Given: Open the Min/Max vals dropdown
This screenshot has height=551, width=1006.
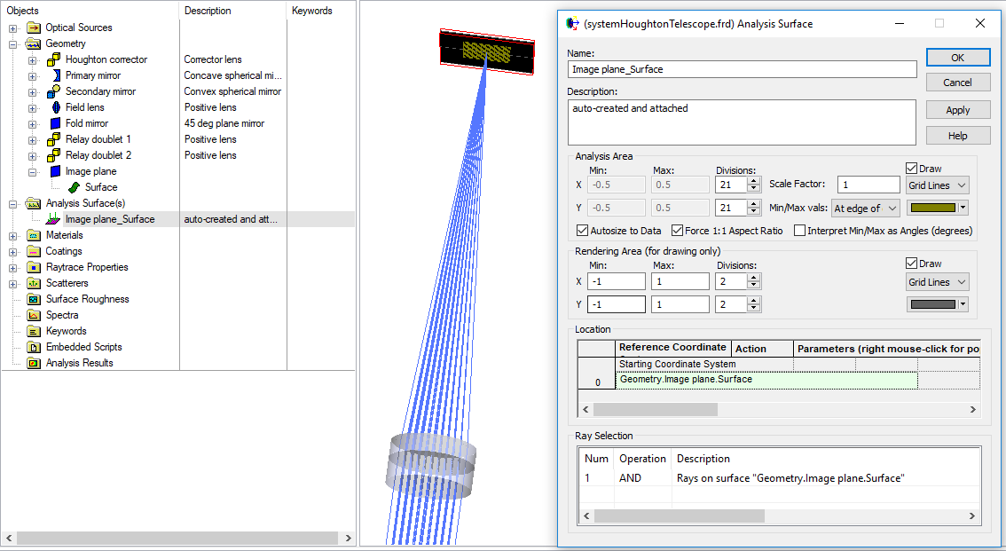Looking at the screenshot, I should click(864, 208).
